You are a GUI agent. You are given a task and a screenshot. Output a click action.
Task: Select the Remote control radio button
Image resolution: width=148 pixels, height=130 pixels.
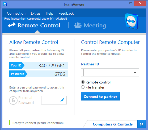click(x=83, y=82)
